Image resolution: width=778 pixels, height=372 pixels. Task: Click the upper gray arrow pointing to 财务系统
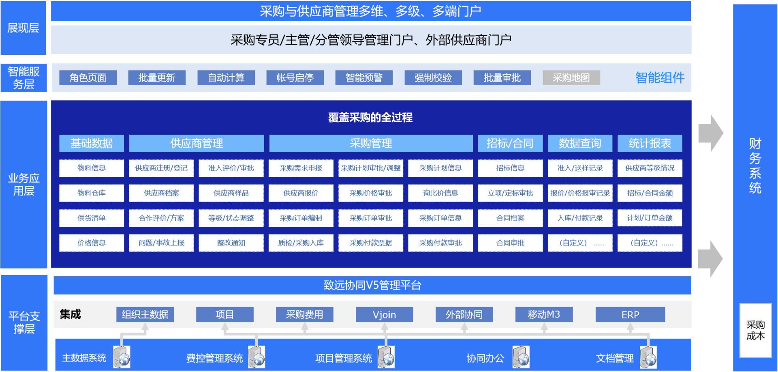[711, 133]
